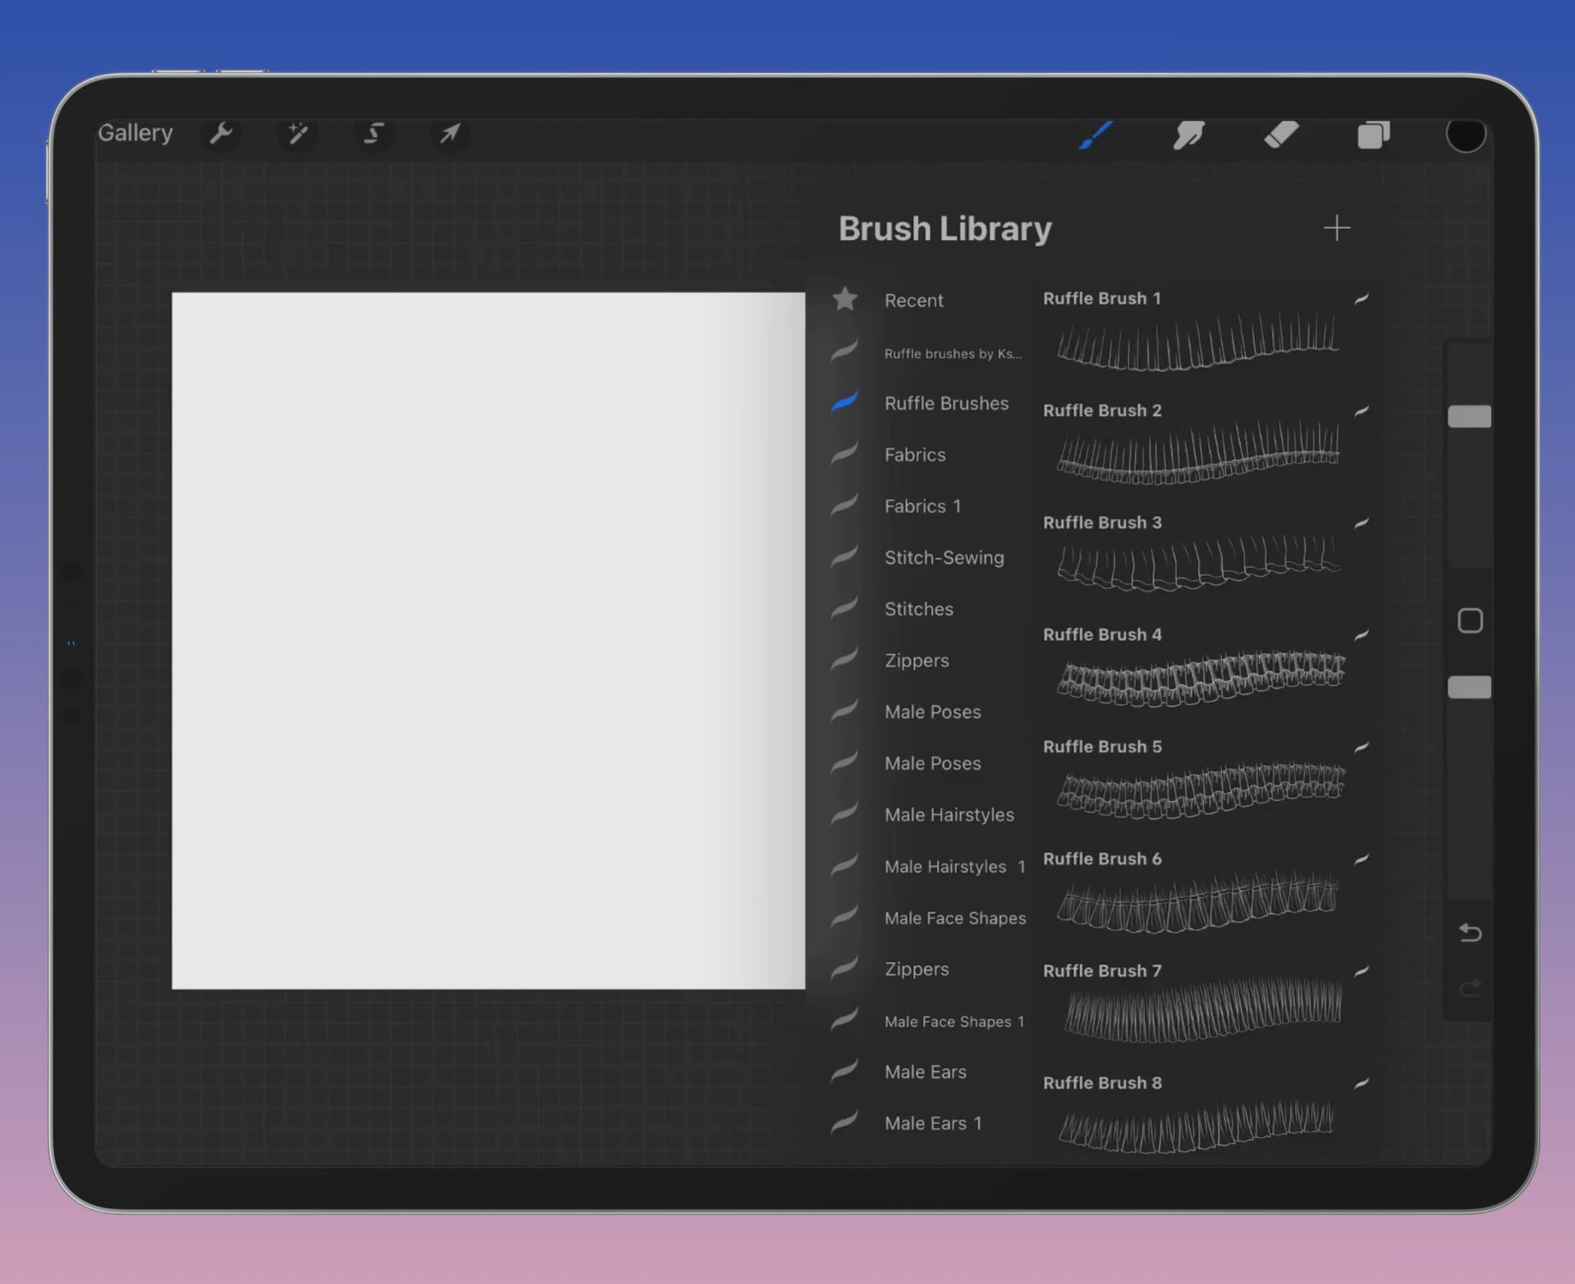Return to Gallery

coord(135,133)
